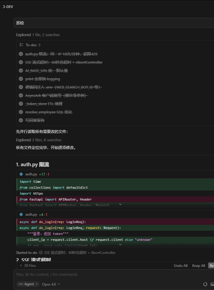
Task: Click the image attachment icon in chat input
Action: click(213, 284)
